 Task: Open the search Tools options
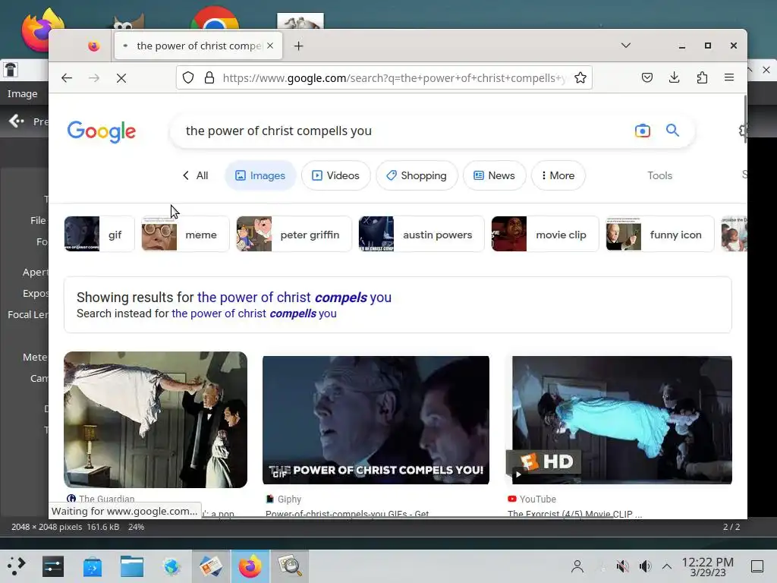[x=659, y=175]
